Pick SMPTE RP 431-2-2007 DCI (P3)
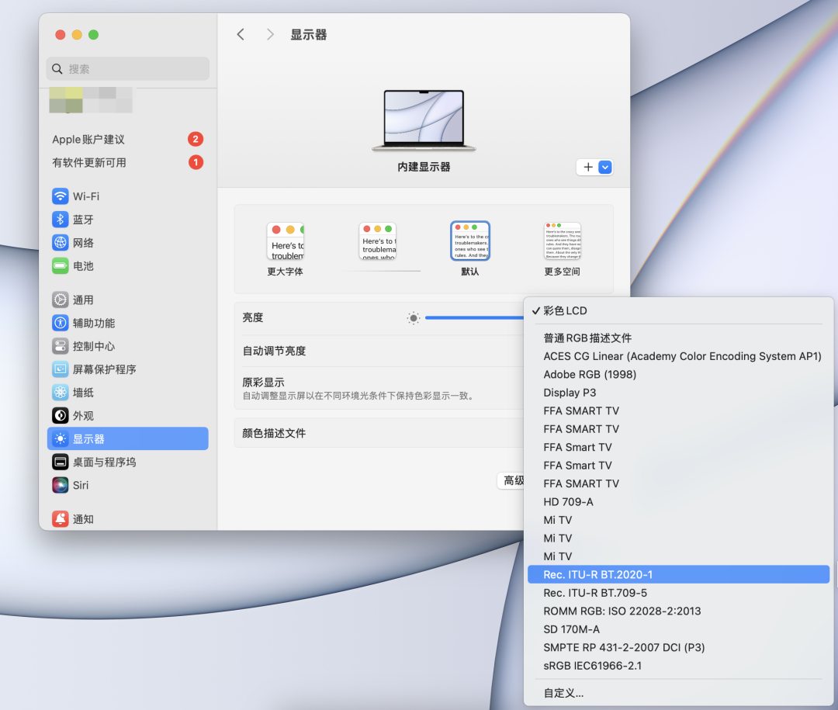This screenshot has width=838, height=710. click(x=678, y=647)
